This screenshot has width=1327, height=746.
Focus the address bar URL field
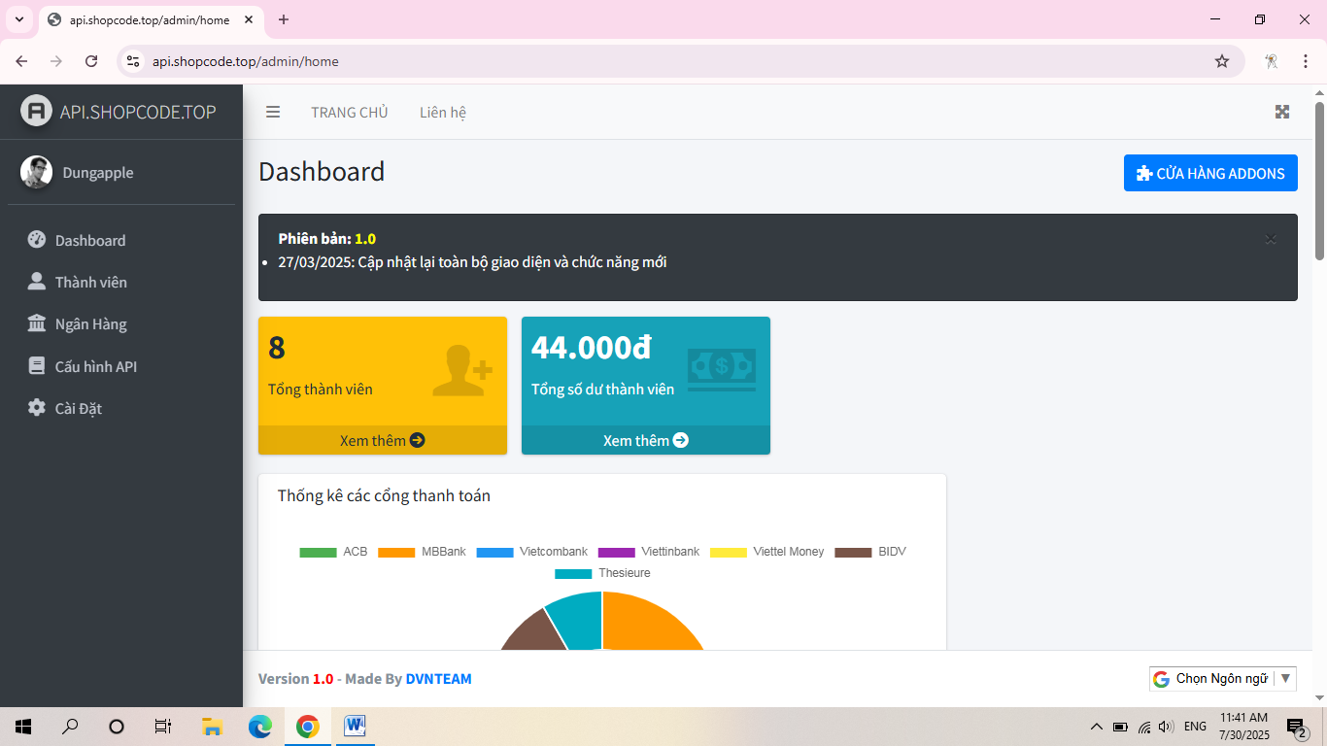pos(680,61)
